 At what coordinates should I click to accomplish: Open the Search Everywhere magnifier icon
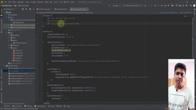point(191,5)
